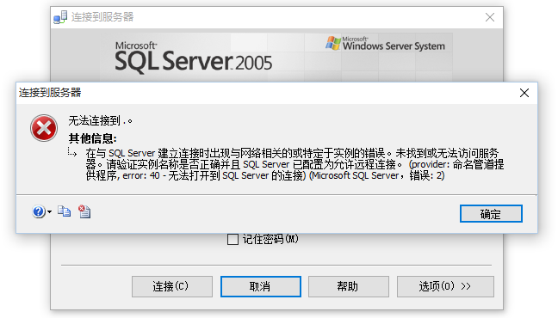558x318 pixels.
Task: Click the server icon in title bar
Action: pos(60,17)
